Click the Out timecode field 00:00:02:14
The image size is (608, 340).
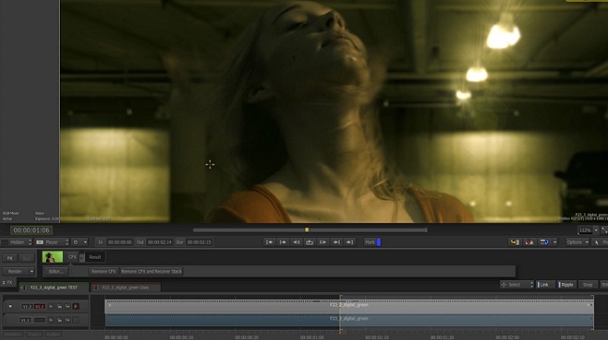point(159,242)
